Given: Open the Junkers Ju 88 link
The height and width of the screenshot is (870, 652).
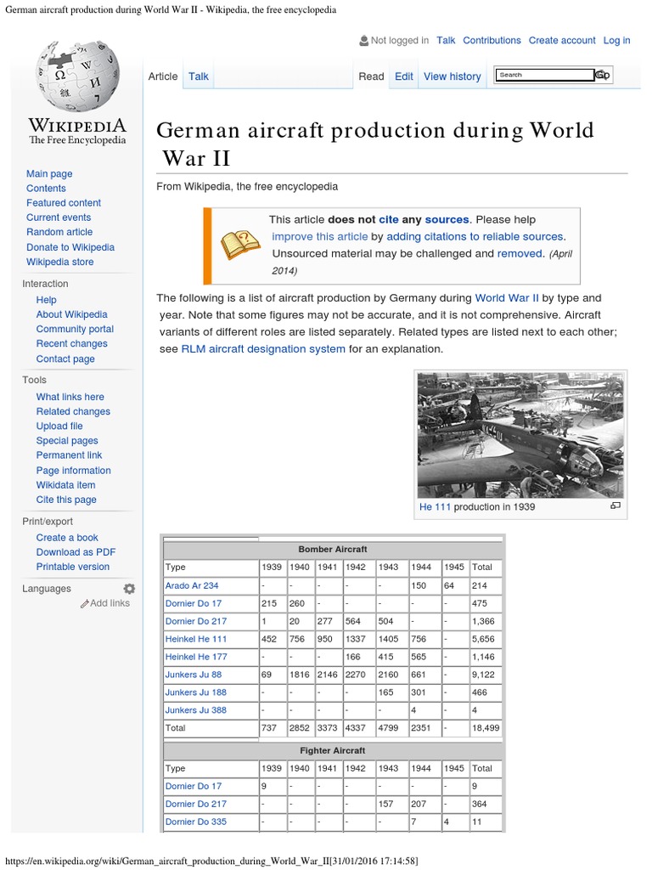Looking at the screenshot, I should pyautogui.click(x=194, y=675).
